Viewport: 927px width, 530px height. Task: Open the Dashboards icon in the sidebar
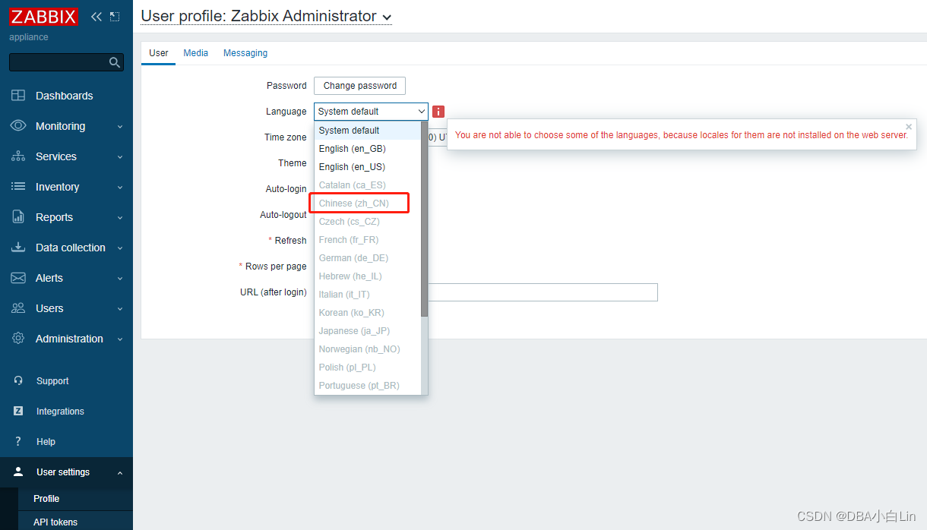pyautogui.click(x=18, y=95)
